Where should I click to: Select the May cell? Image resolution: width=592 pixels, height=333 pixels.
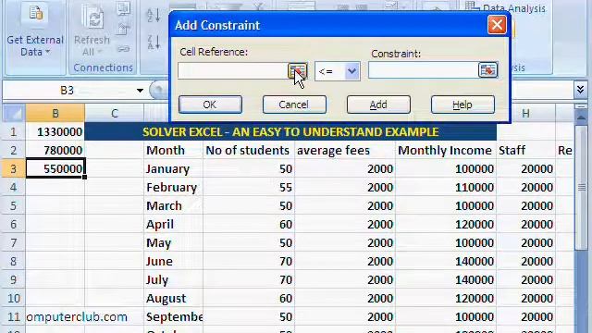coord(173,242)
